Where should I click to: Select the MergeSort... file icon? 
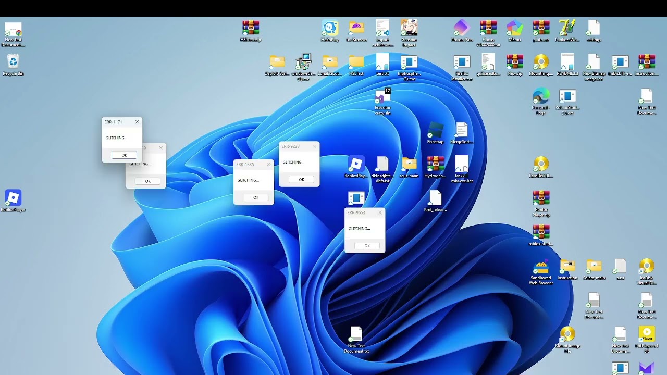pos(462,133)
